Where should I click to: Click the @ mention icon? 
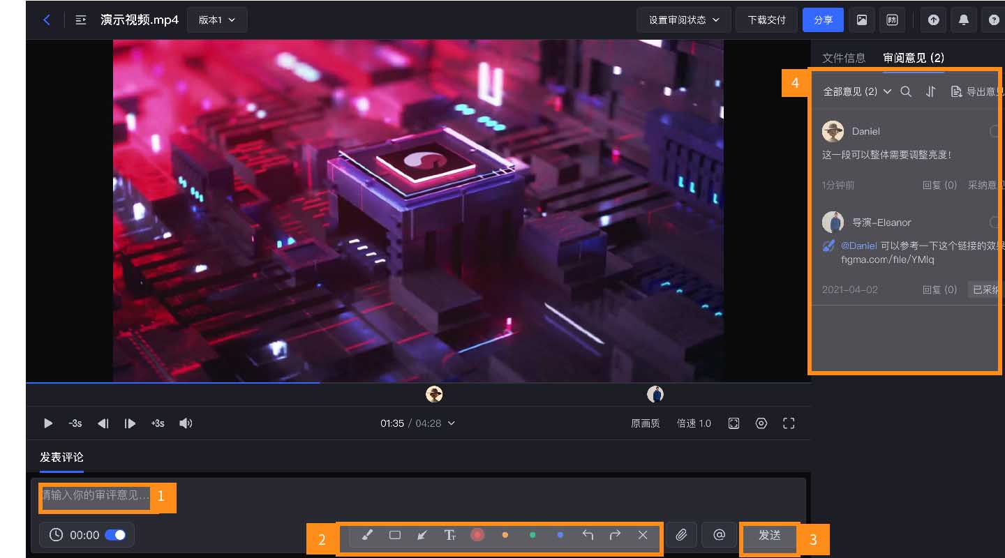coord(720,535)
